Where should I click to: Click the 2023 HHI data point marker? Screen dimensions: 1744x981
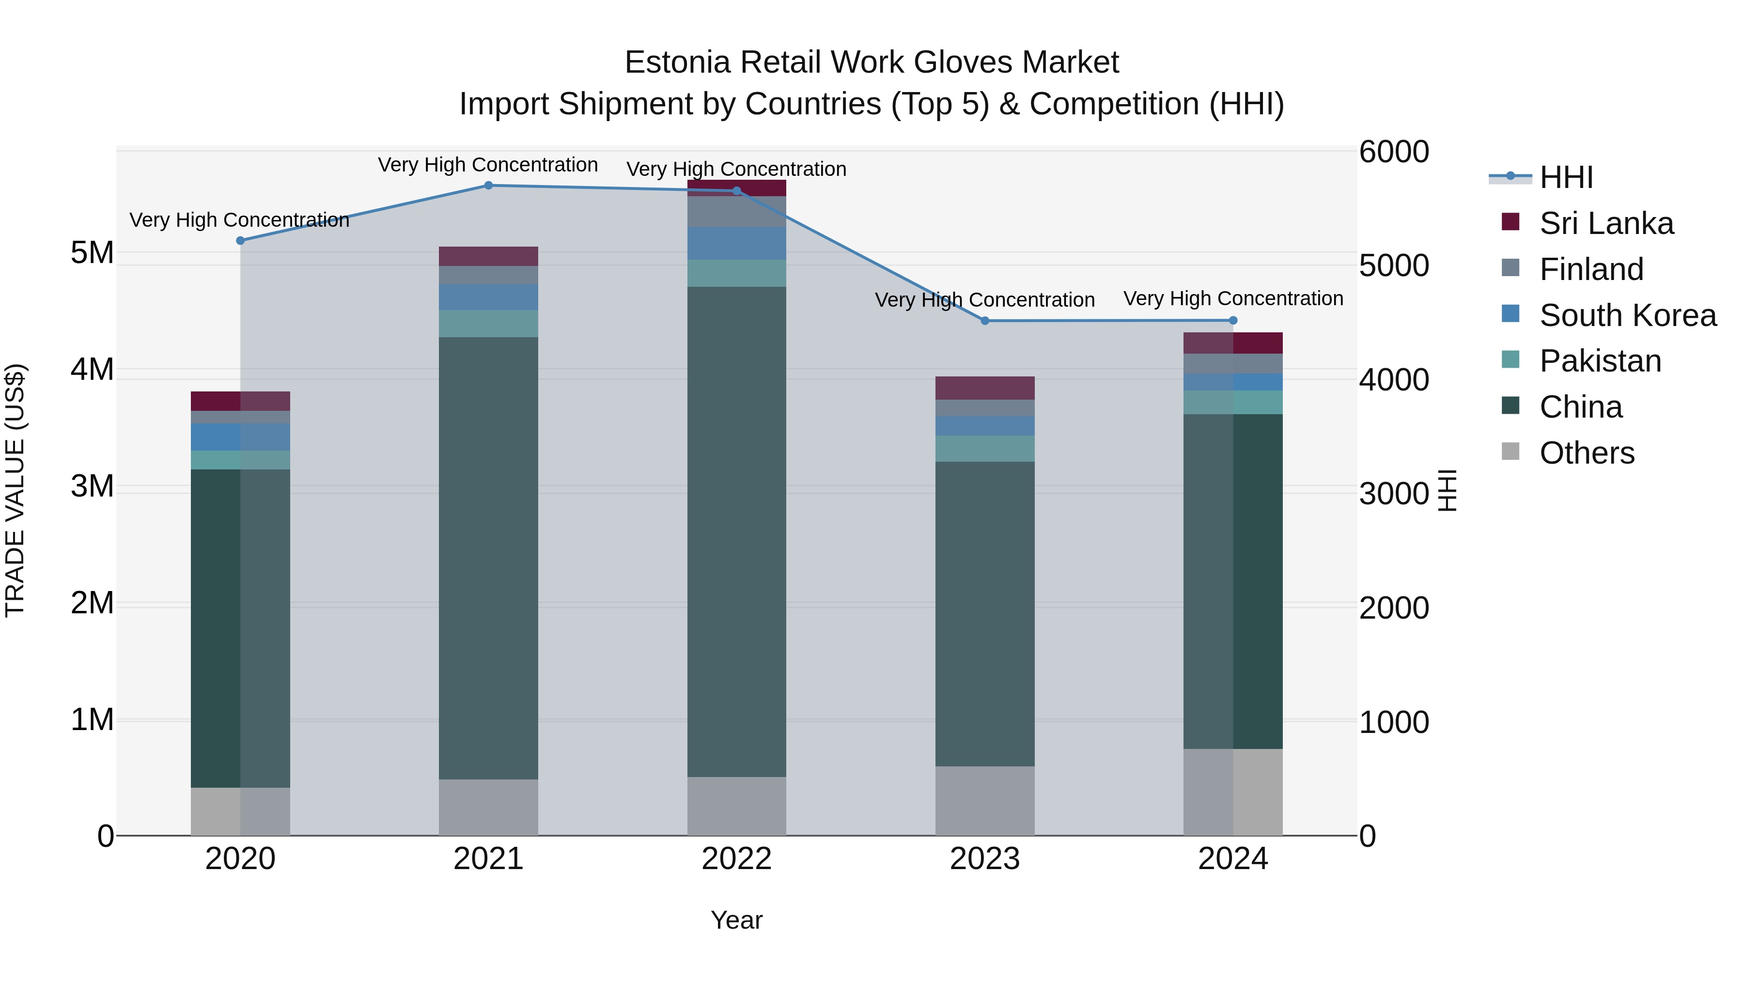pyautogui.click(x=985, y=321)
